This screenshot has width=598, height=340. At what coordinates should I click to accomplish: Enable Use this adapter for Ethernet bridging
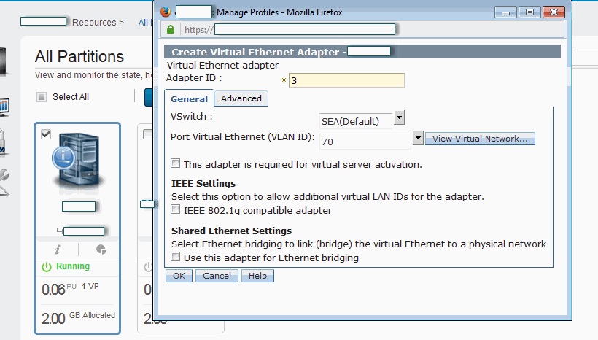[x=176, y=258]
